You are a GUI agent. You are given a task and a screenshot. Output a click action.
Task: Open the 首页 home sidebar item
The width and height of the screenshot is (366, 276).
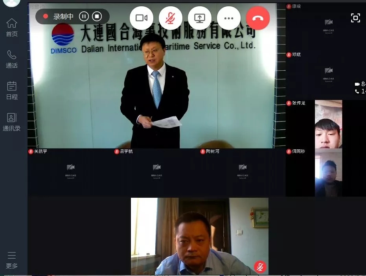[x=12, y=28]
